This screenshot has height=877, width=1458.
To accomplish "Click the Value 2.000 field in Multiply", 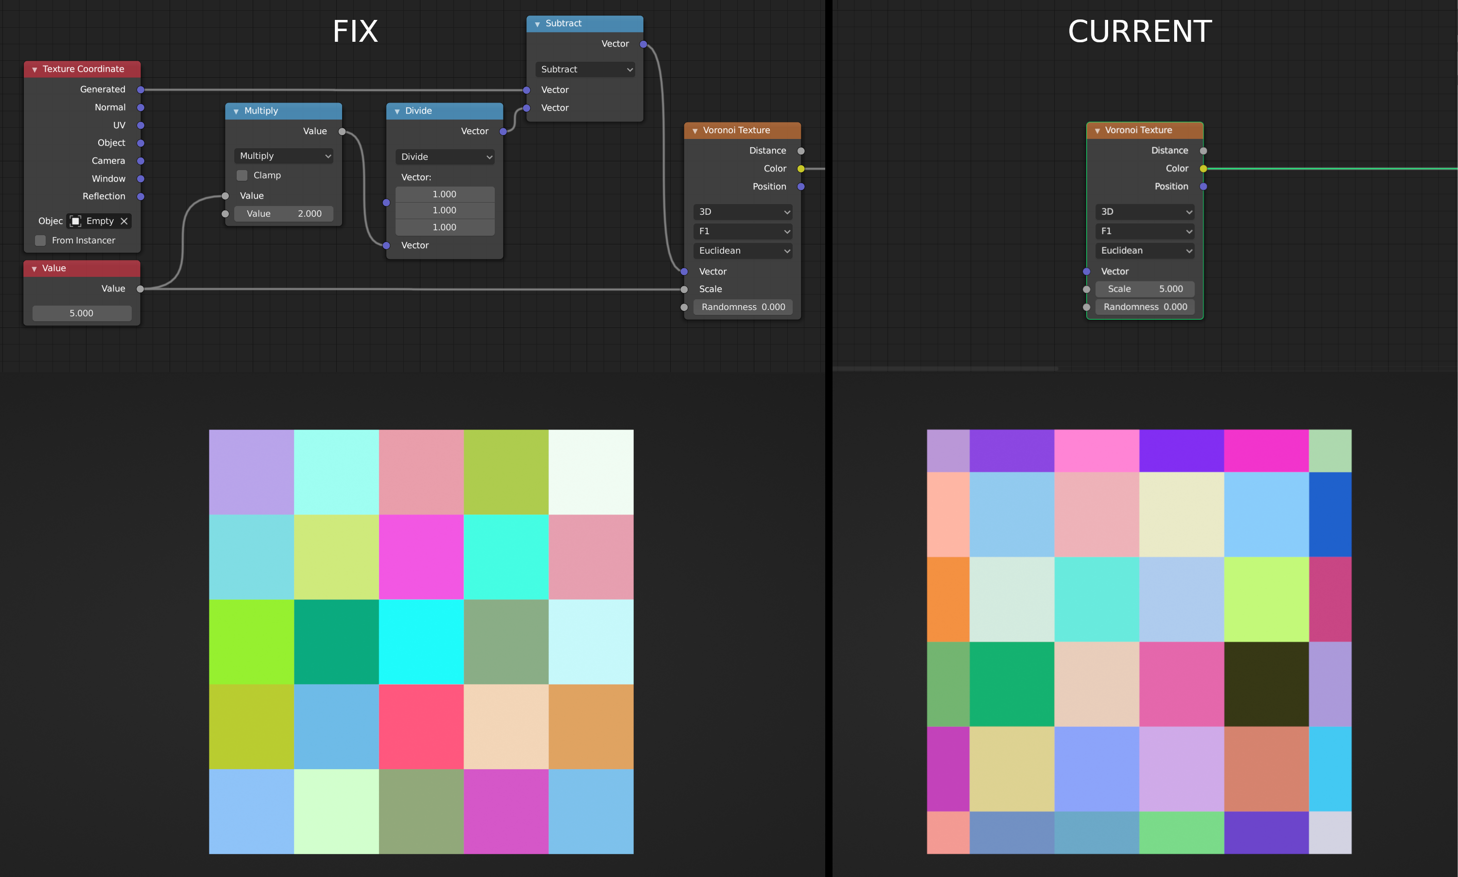I will (284, 214).
